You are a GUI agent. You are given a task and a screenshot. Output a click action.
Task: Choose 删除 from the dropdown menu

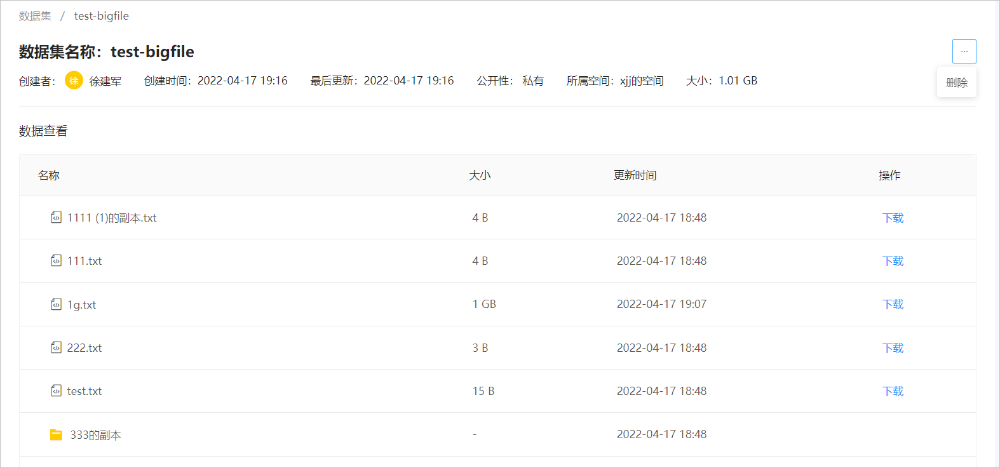point(957,83)
